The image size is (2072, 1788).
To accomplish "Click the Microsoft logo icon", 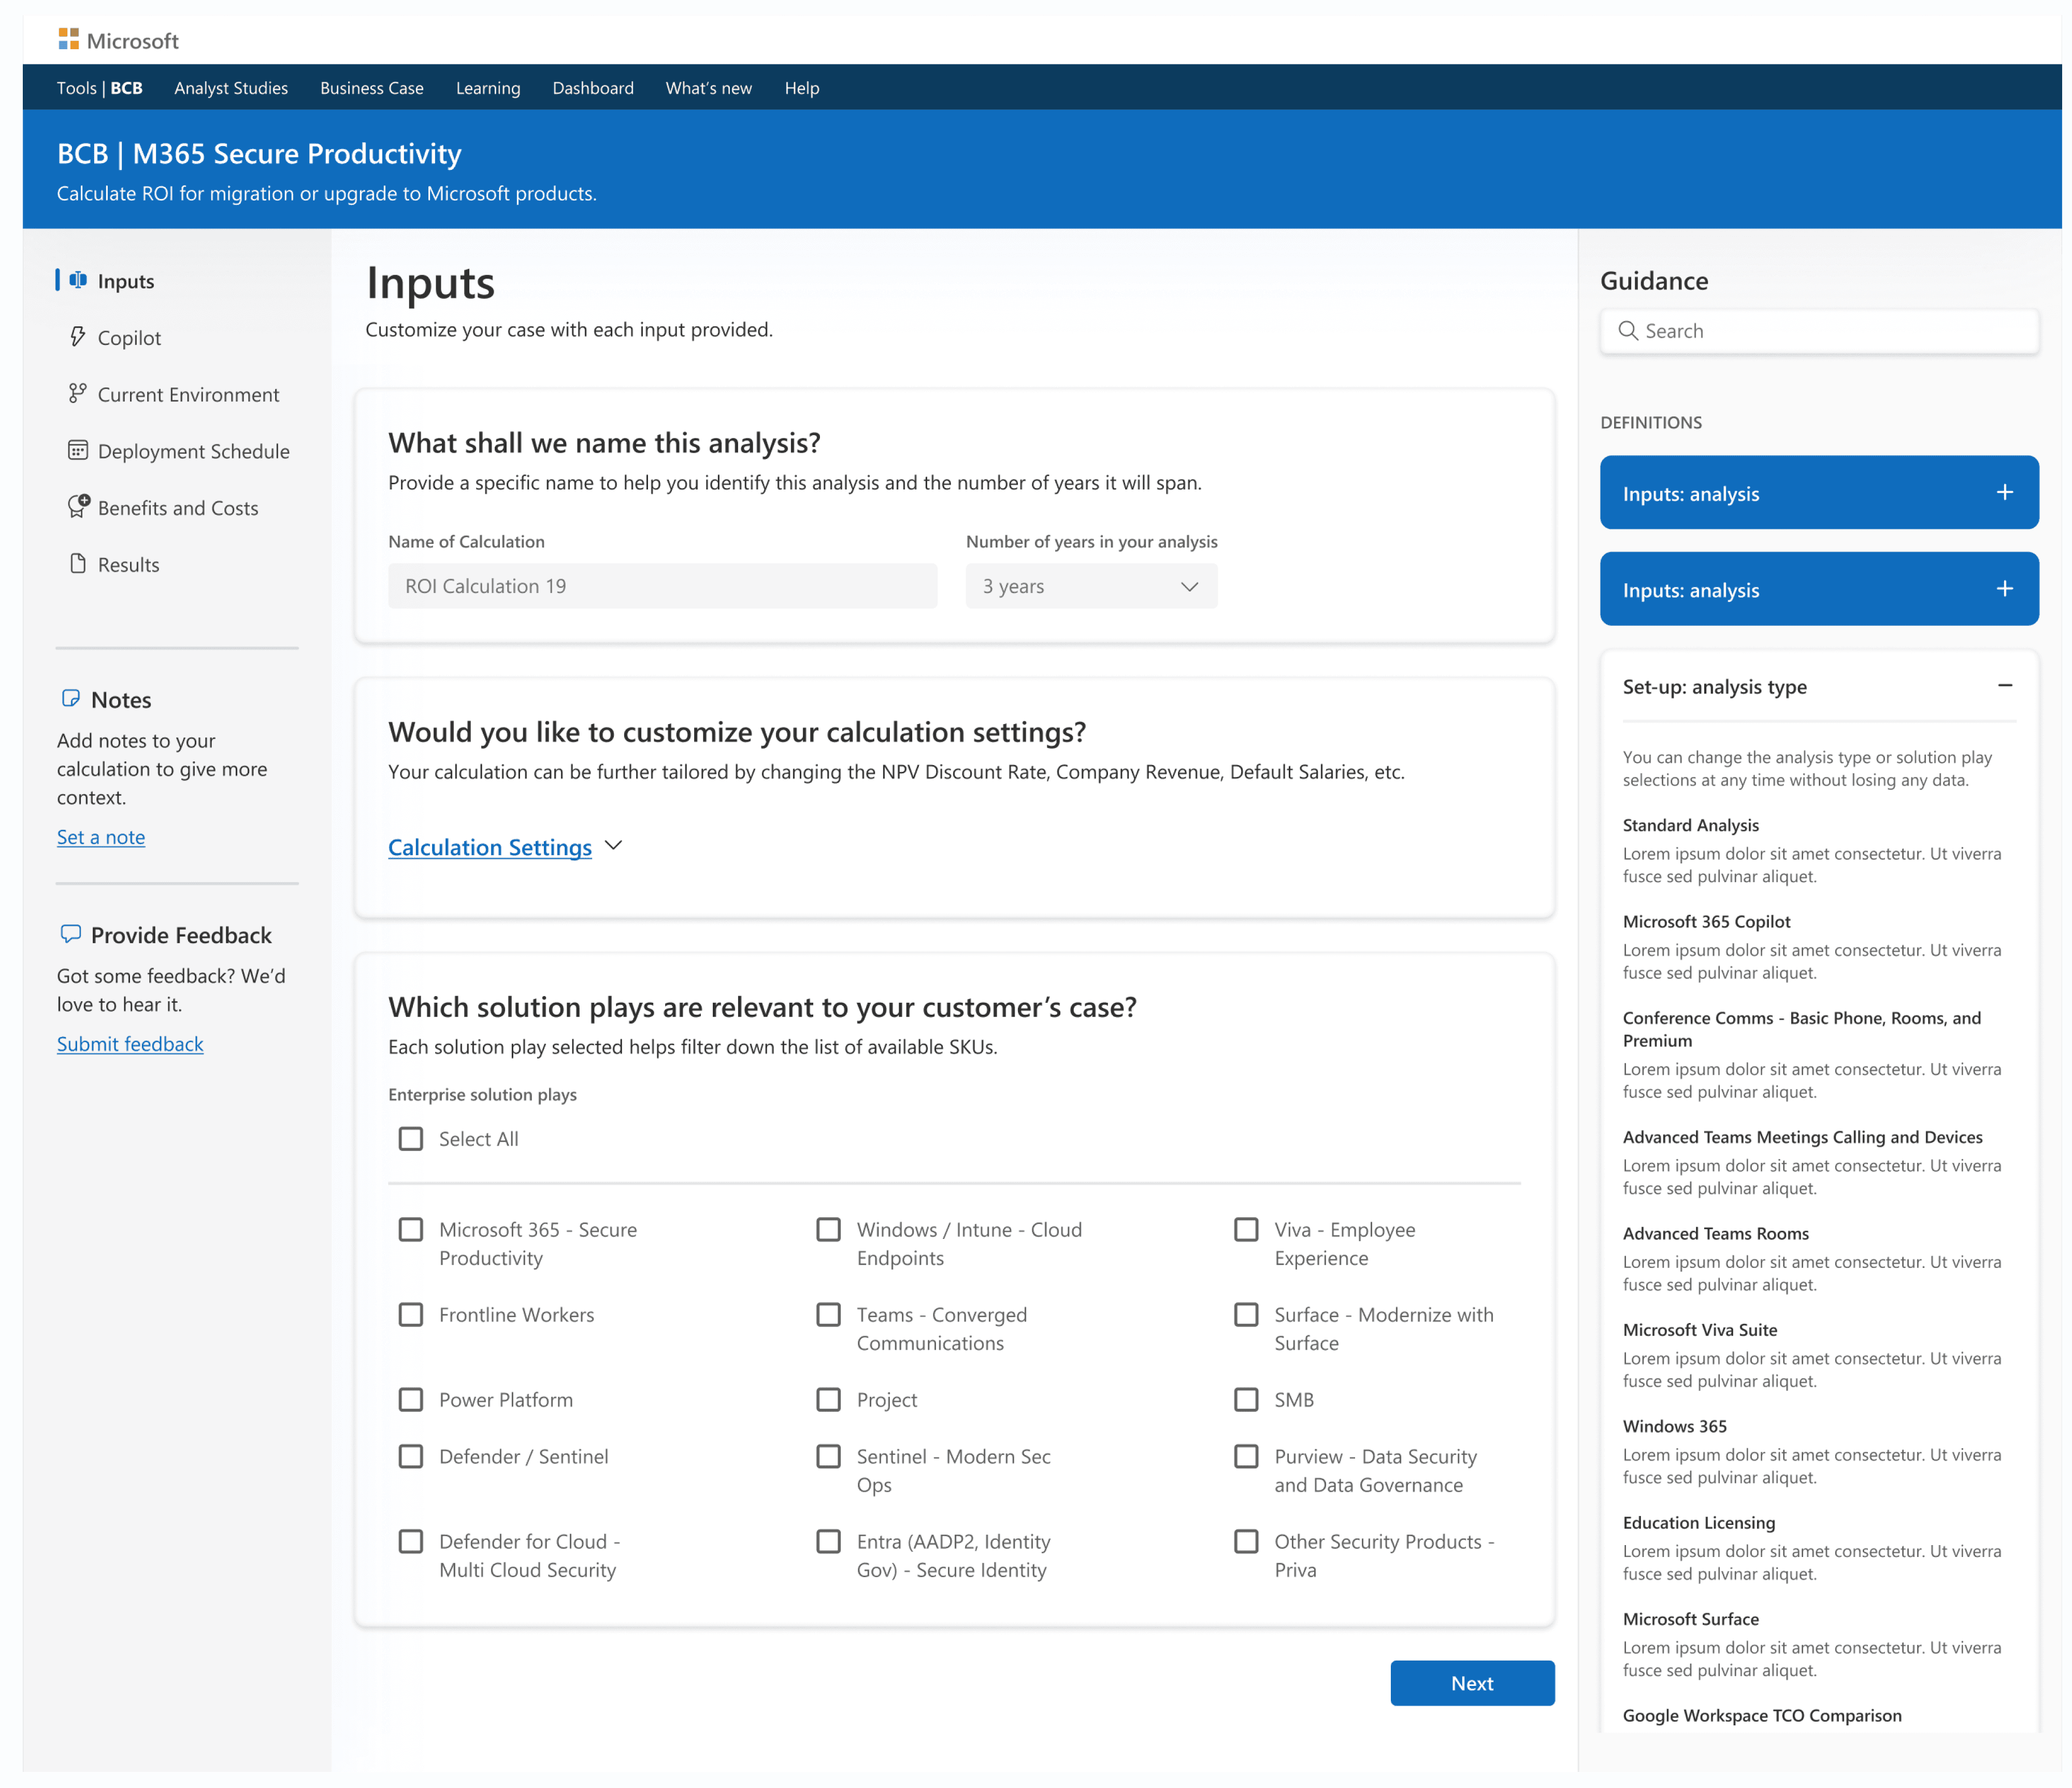I will tap(68, 40).
